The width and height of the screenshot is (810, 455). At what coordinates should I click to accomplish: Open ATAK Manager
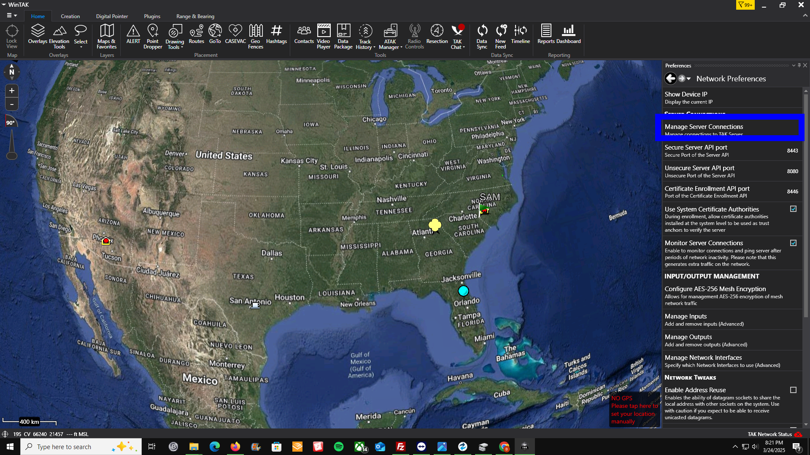(390, 37)
